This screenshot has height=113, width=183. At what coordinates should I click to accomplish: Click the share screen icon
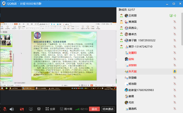tap(31, 109)
